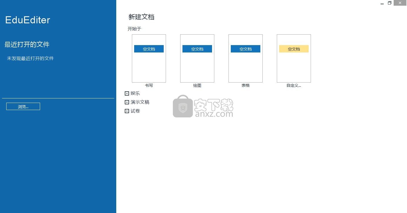This screenshot has width=407, height=213.
Task: Open the 表格 blank document template
Action: (246, 58)
